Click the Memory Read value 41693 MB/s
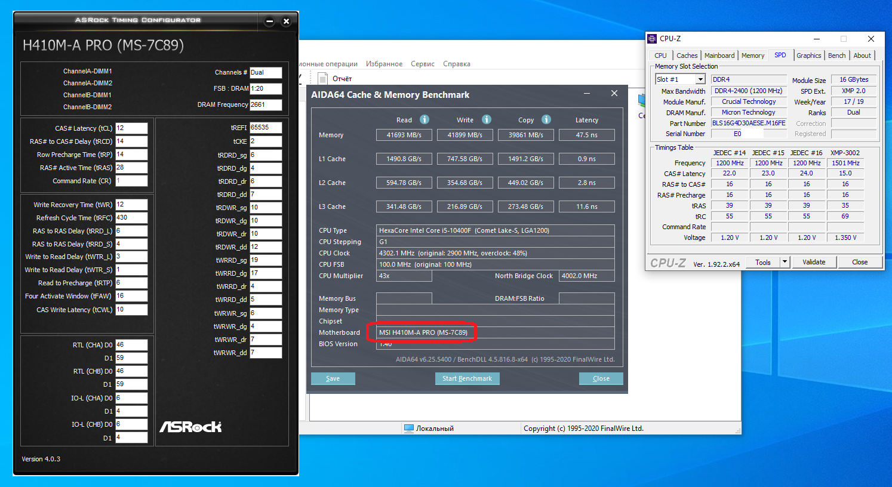The image size is (892, 487). [x=404, y=135]
